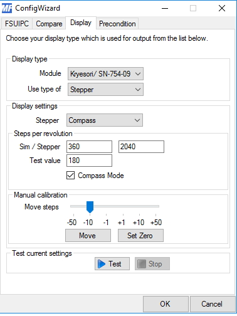Close the ConfigWizard window

222,8
